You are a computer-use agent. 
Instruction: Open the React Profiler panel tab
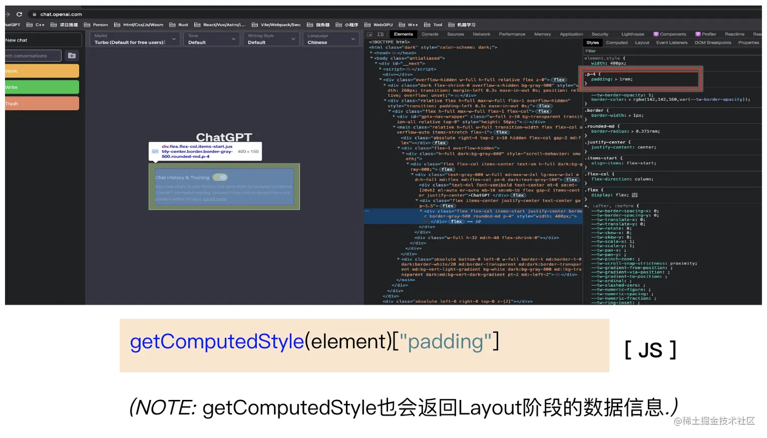click(x=706, y=34)
